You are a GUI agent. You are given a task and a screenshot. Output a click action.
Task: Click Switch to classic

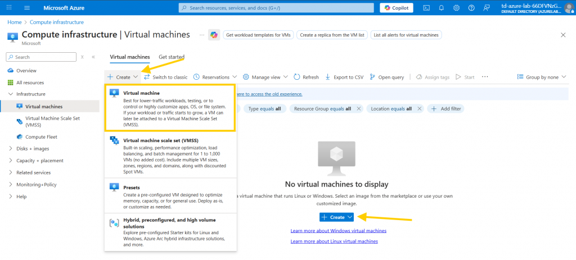[166, 77]
